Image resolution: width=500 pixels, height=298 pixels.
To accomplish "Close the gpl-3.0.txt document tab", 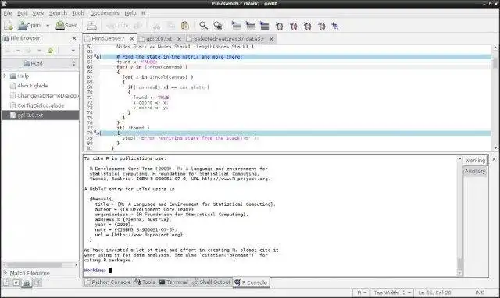I will click(179, 39).
